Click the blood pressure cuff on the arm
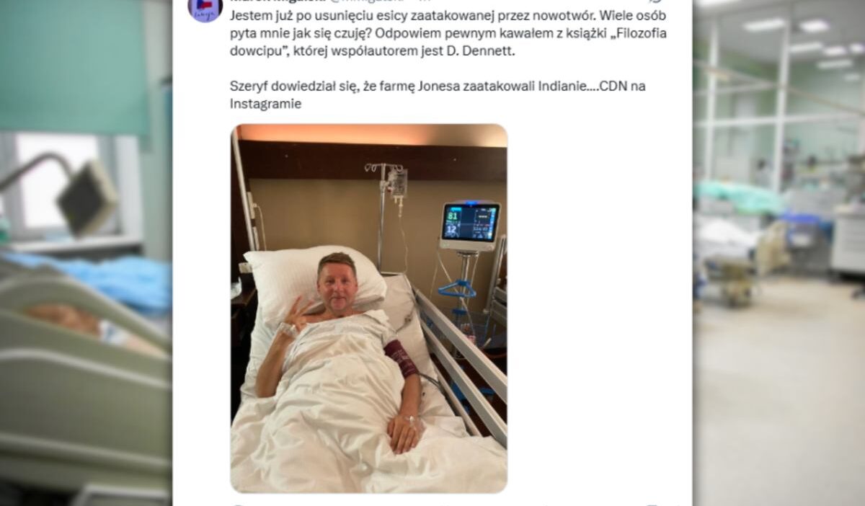 (402, 358)
